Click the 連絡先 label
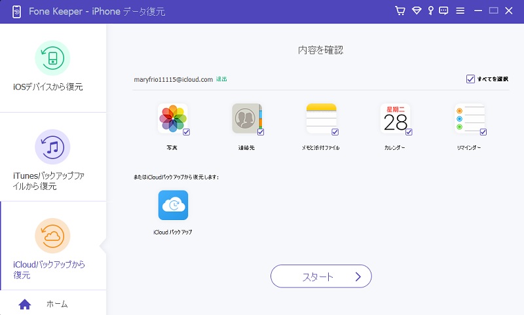This screenshot has height=315, width=524. [x=246, y=147]
